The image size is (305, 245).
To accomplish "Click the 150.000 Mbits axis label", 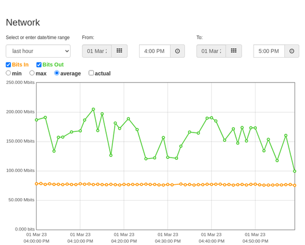I will pos(20,141).
